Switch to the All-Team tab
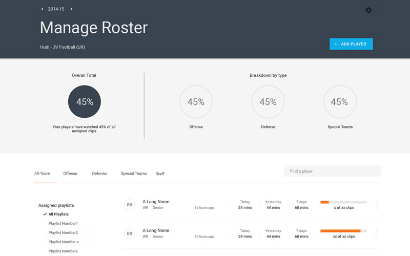Image resolution: width=410 pixels, height=256 pixels. click(43, 174)
